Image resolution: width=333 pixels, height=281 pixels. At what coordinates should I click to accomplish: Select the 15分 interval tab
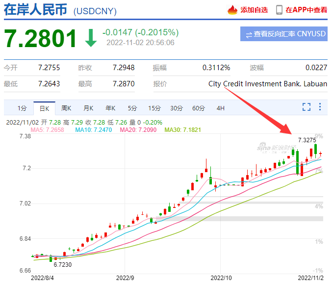(154, 108)
